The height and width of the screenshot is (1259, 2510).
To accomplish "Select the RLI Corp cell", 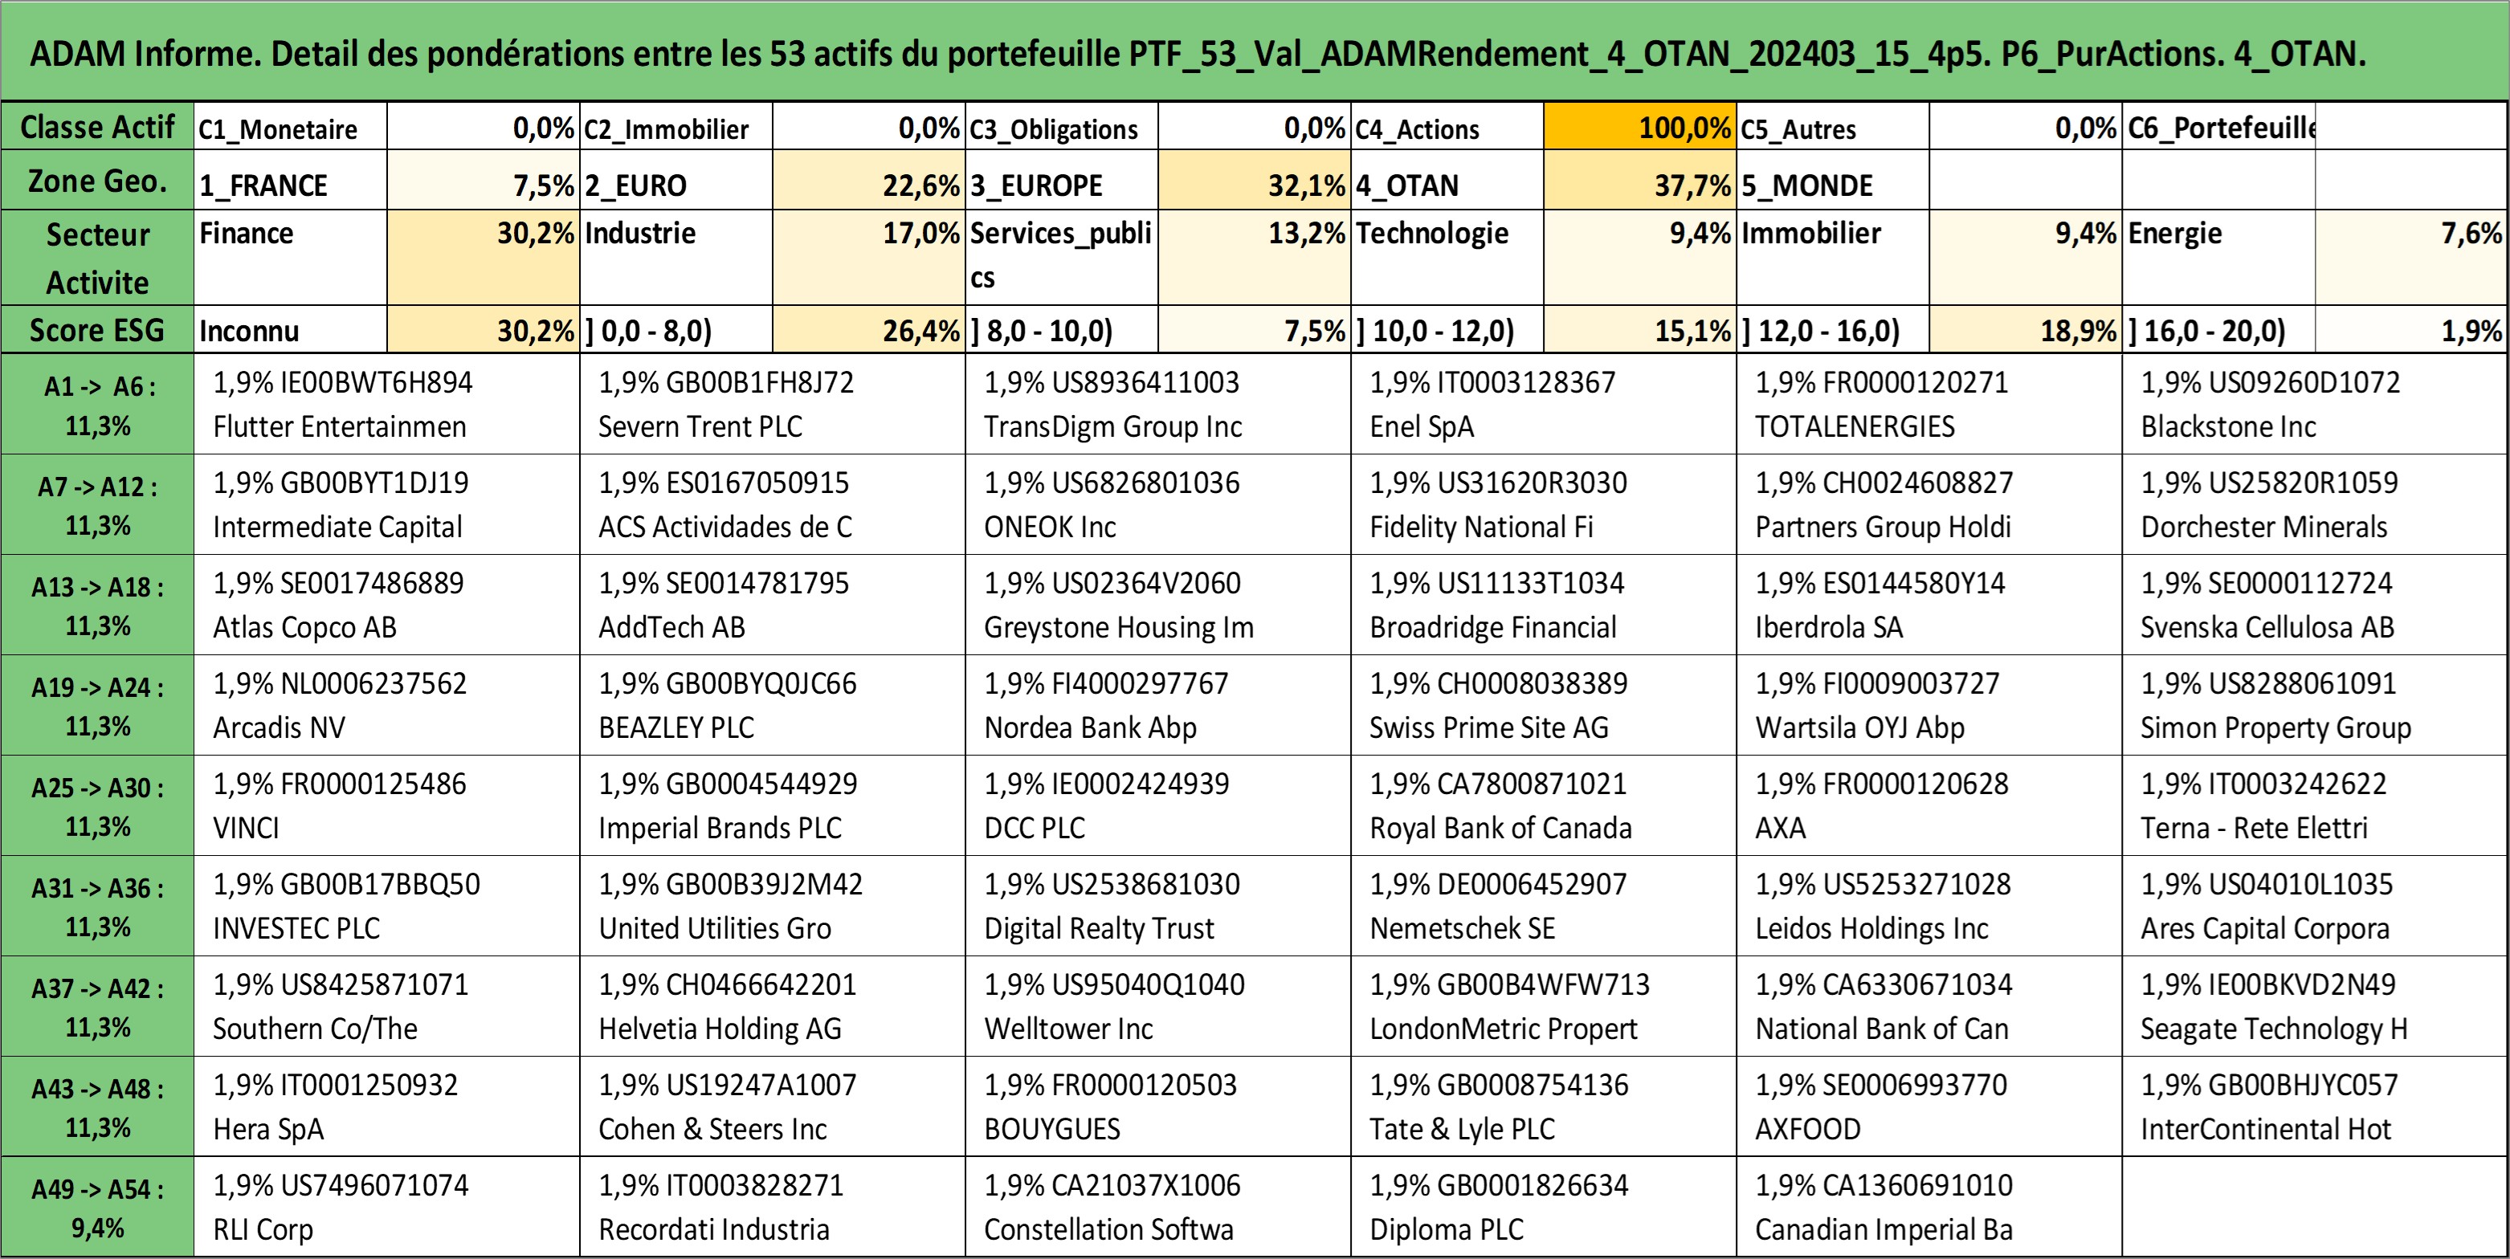I will click(387, 1208).
